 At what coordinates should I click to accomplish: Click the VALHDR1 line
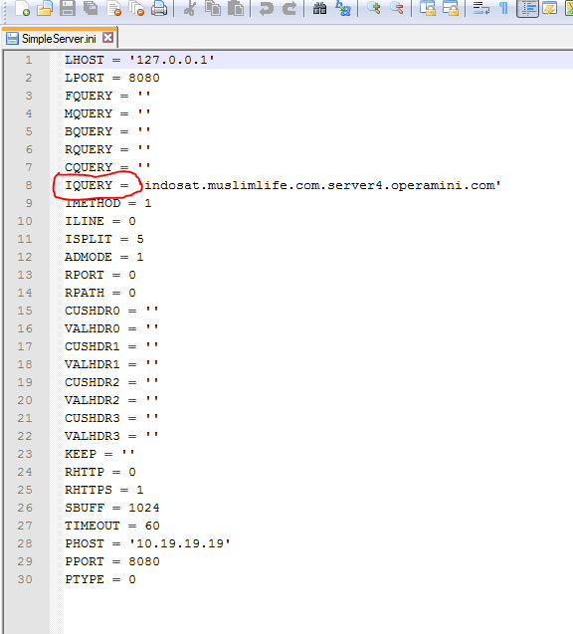click(112, 364)
